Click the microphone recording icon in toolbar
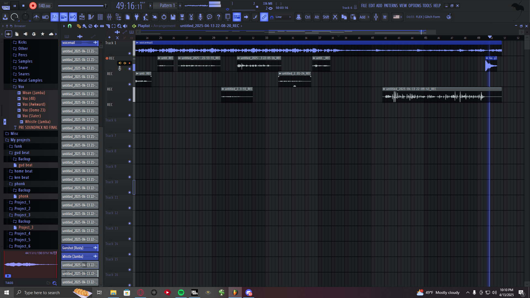 point(200,17)
